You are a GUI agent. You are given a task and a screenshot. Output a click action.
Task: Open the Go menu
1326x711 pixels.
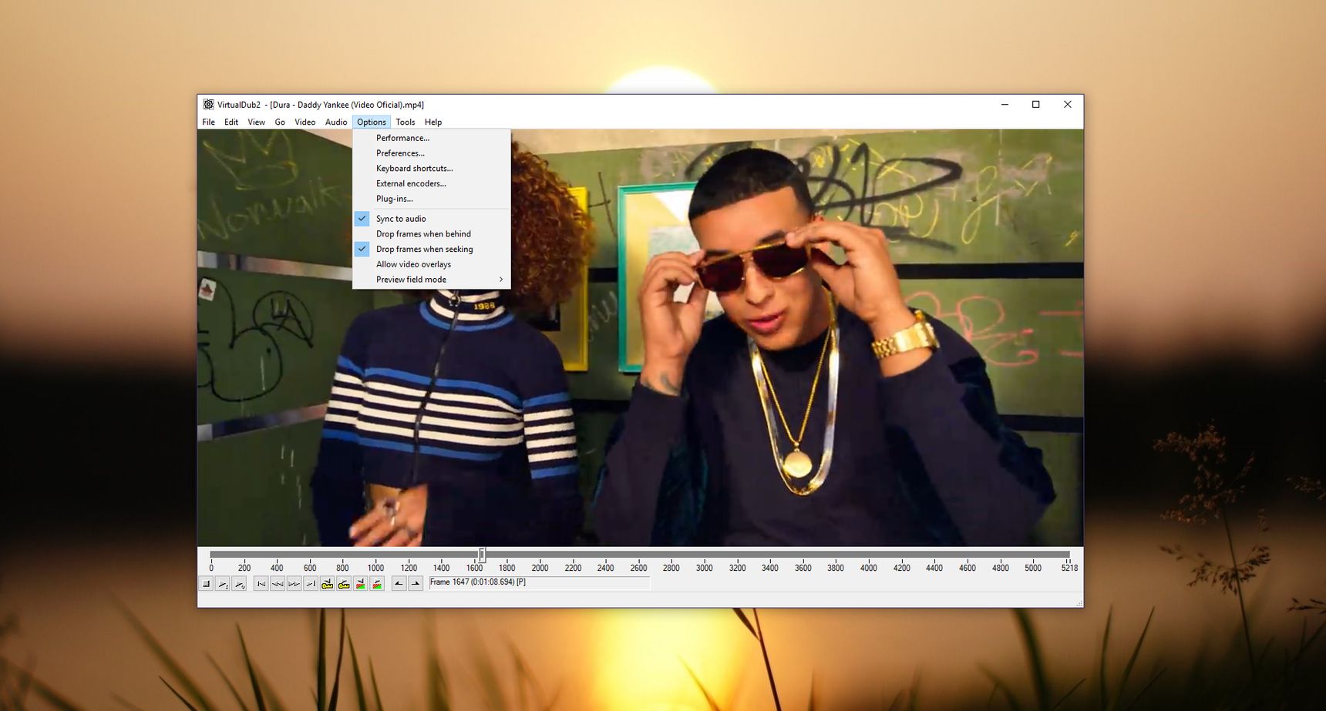coord(280,122)
